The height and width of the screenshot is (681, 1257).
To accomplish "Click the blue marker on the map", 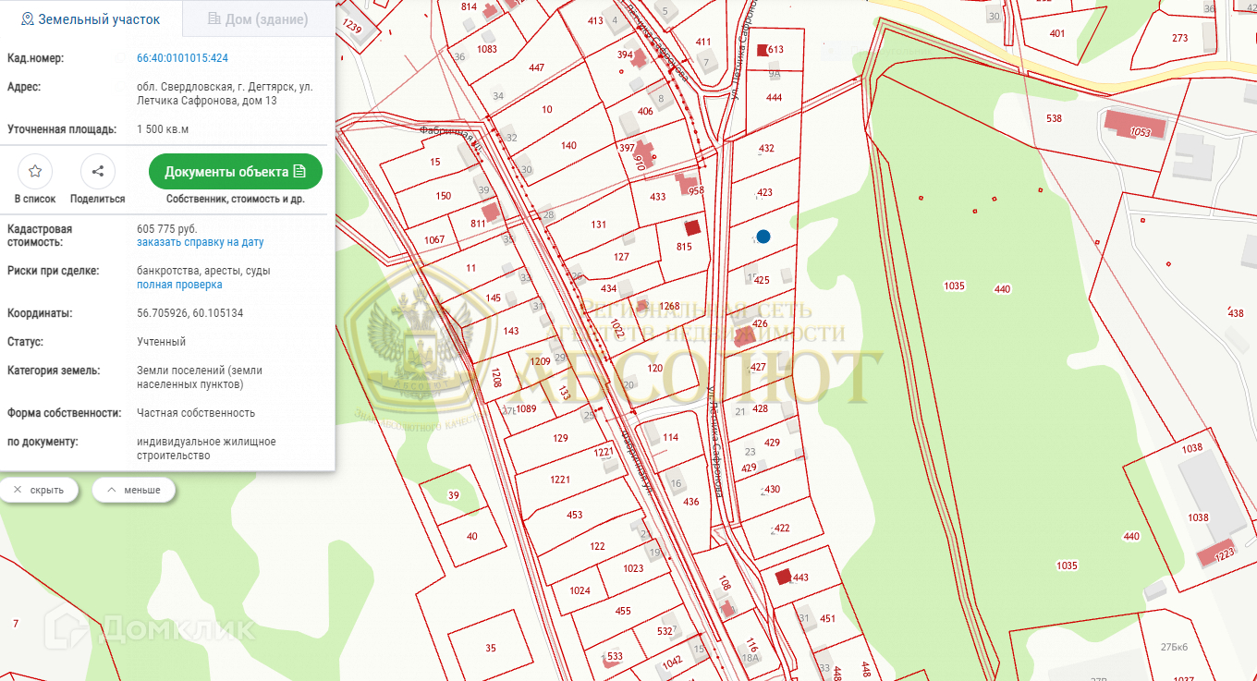I will point(763,237).
